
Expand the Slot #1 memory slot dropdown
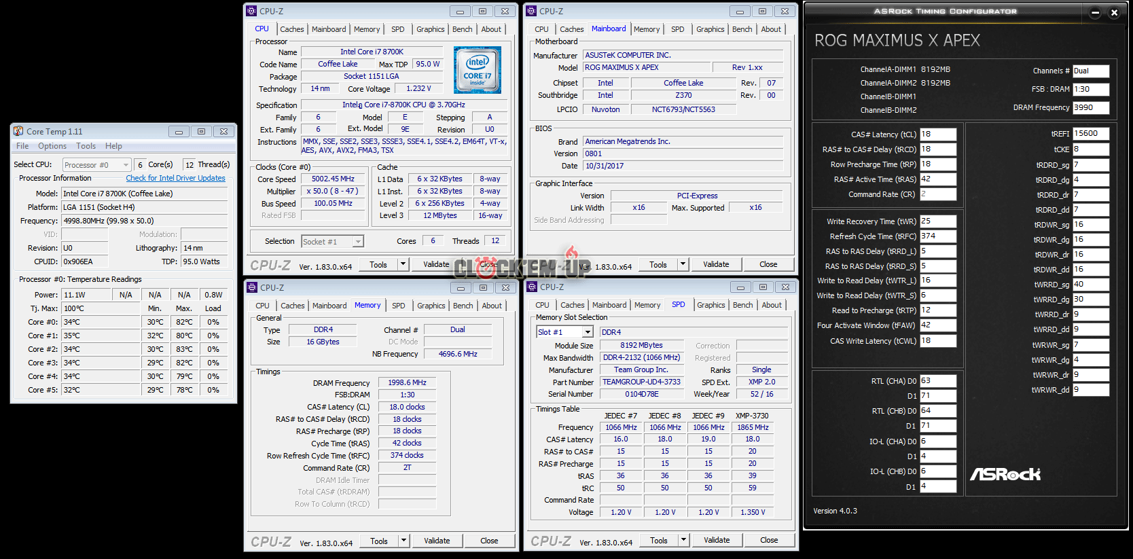[588, 332]
